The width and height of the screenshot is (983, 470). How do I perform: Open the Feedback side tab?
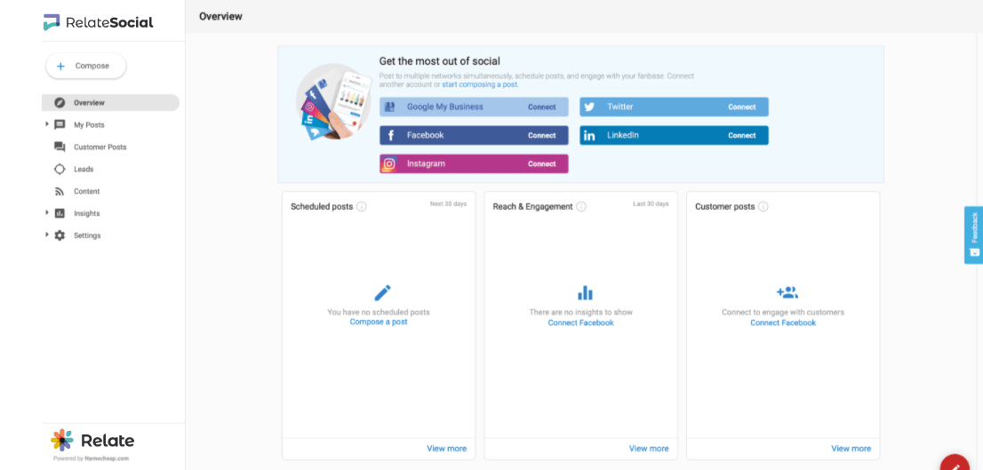[973, 235]
